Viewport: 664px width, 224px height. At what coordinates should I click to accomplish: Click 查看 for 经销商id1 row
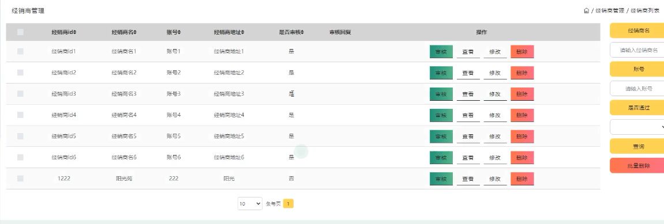point(468,52)
